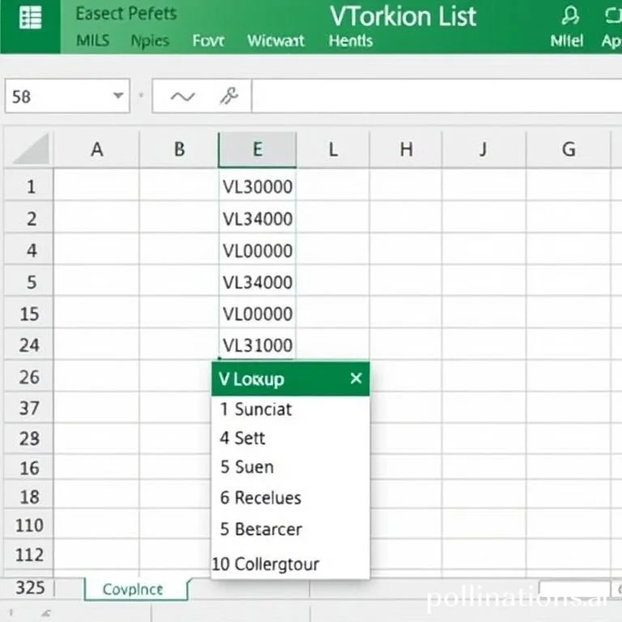Click the function icon beside formula bar
Image resolution: width=622 pixels, height=622 pixels.
pyautogui.click(x=229, y=96)
